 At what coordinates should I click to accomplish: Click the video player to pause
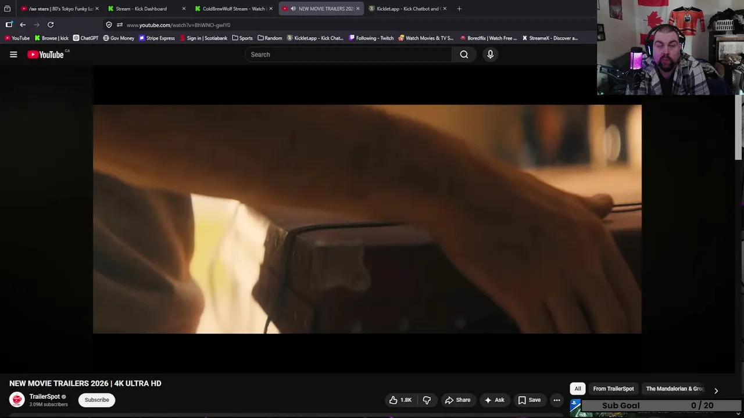(367, 219)
